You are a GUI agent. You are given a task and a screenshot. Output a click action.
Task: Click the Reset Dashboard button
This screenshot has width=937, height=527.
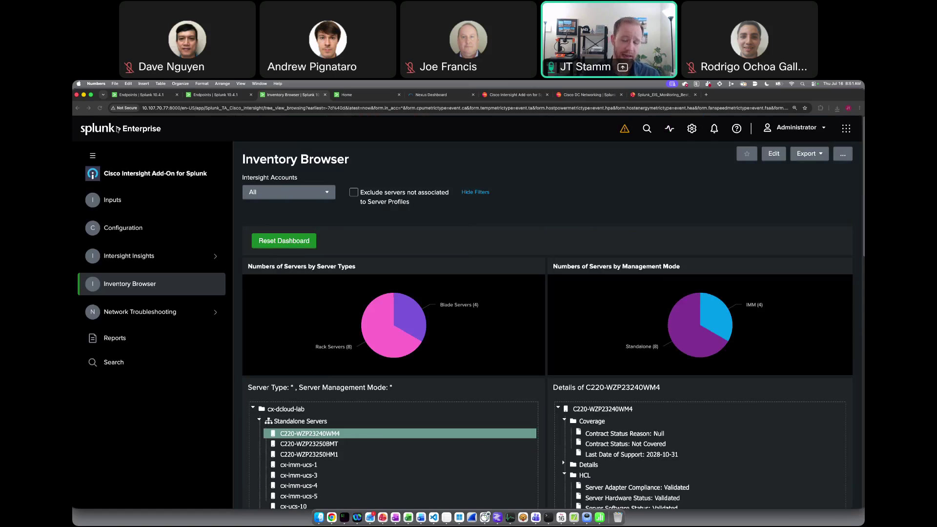click(x=284, y=241)
